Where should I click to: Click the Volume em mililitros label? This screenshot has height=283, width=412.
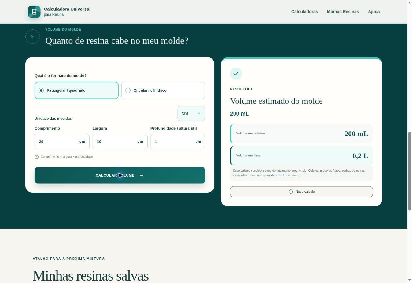coord(251,134)
